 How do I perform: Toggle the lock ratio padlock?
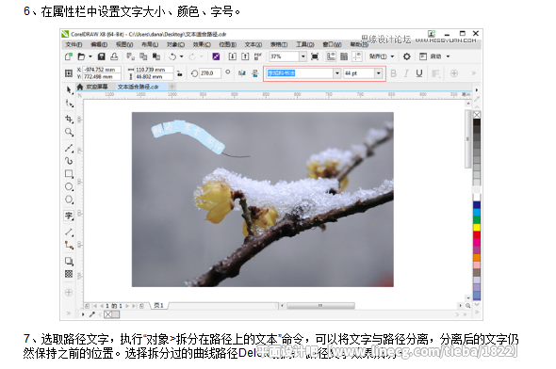tap(180, 73)
